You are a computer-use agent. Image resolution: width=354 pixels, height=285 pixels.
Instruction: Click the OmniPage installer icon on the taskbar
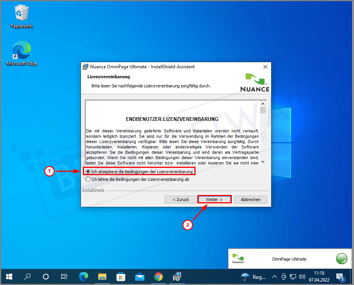[x=176, y=277]
